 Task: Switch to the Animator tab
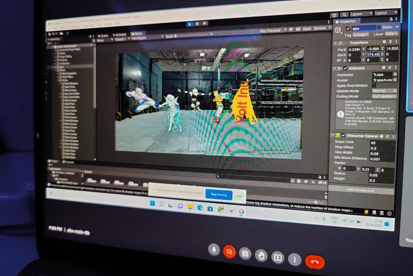(120, 35)
